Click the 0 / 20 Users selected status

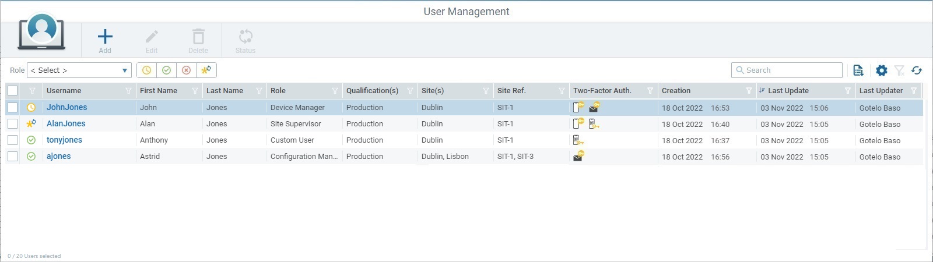34,256
